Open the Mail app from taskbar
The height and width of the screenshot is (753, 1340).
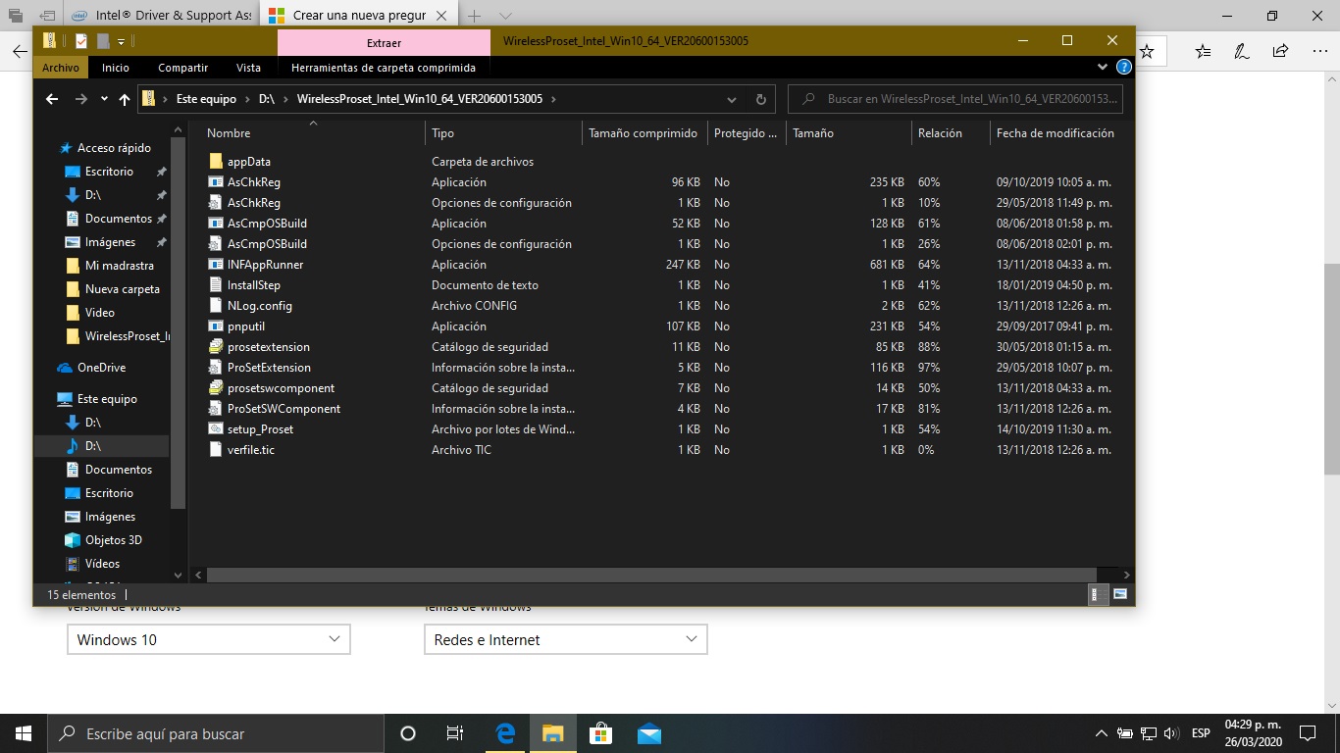pyautogui.click(x=648, y=733)
